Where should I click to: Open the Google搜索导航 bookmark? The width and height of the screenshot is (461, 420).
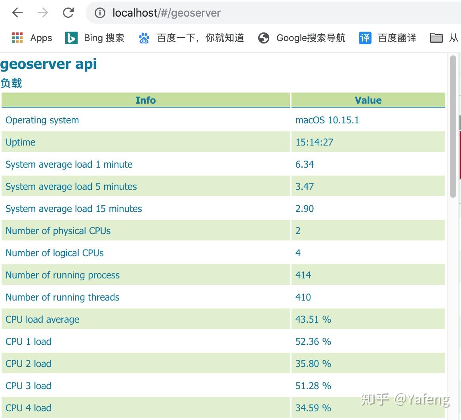311,38
